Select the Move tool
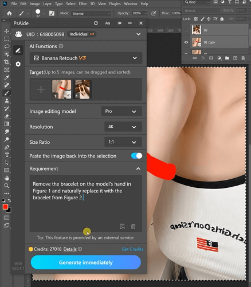 pos(7,31)
